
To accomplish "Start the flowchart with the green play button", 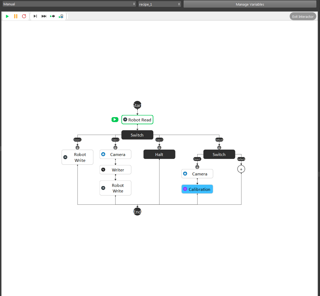I will (x=7, y=16).
